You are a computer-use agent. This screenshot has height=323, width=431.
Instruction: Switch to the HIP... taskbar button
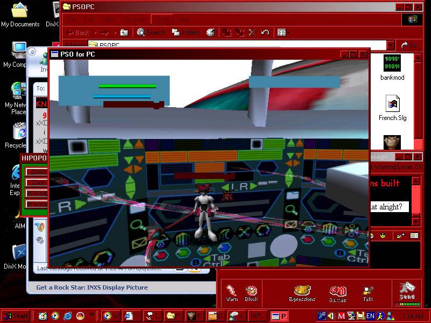click(258, 316)
